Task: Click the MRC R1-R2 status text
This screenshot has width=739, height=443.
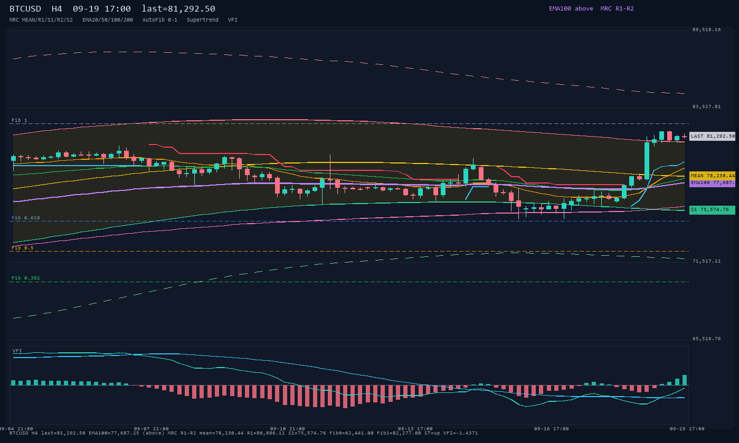Action: click(x=617, y=8)
